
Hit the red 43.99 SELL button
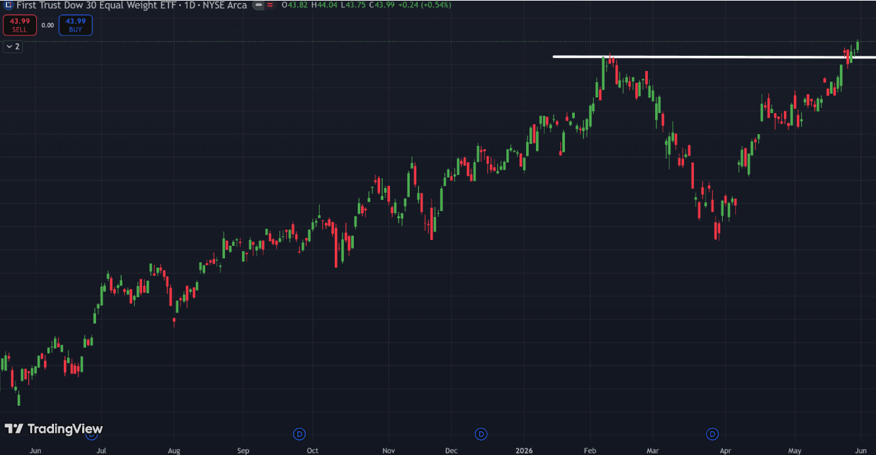pyautogui.click(x=20, y=25)
